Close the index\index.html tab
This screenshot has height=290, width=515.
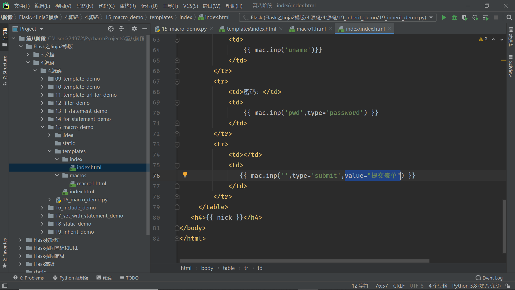point(389,29)
